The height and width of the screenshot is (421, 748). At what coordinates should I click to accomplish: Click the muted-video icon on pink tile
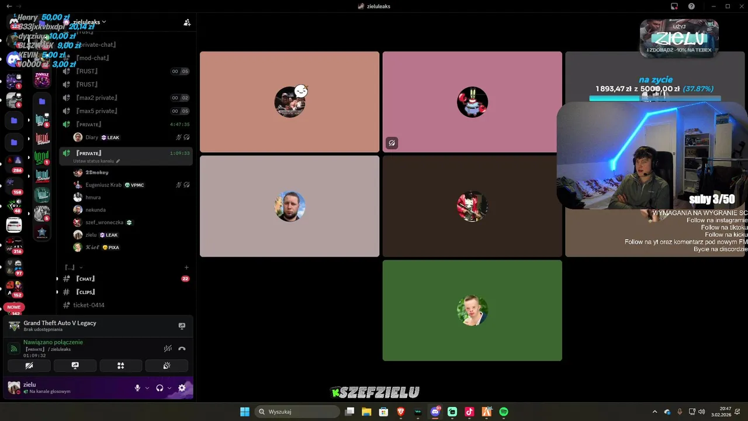tap(392, 143)
